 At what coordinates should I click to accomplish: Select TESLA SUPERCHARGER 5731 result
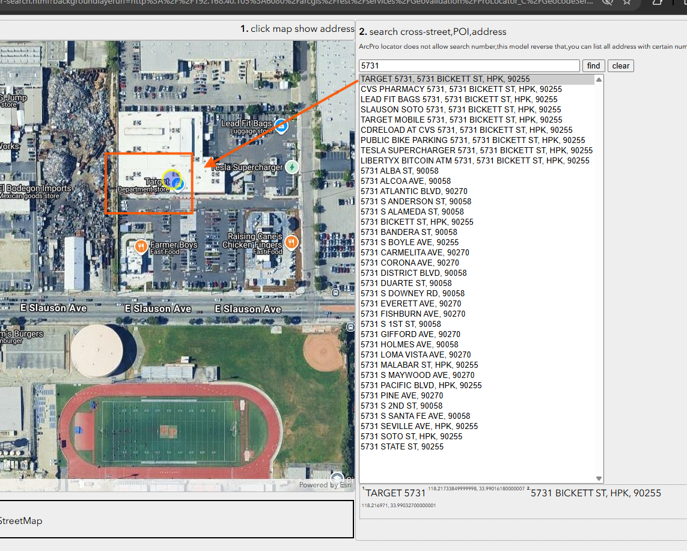(x=476, y=150)
